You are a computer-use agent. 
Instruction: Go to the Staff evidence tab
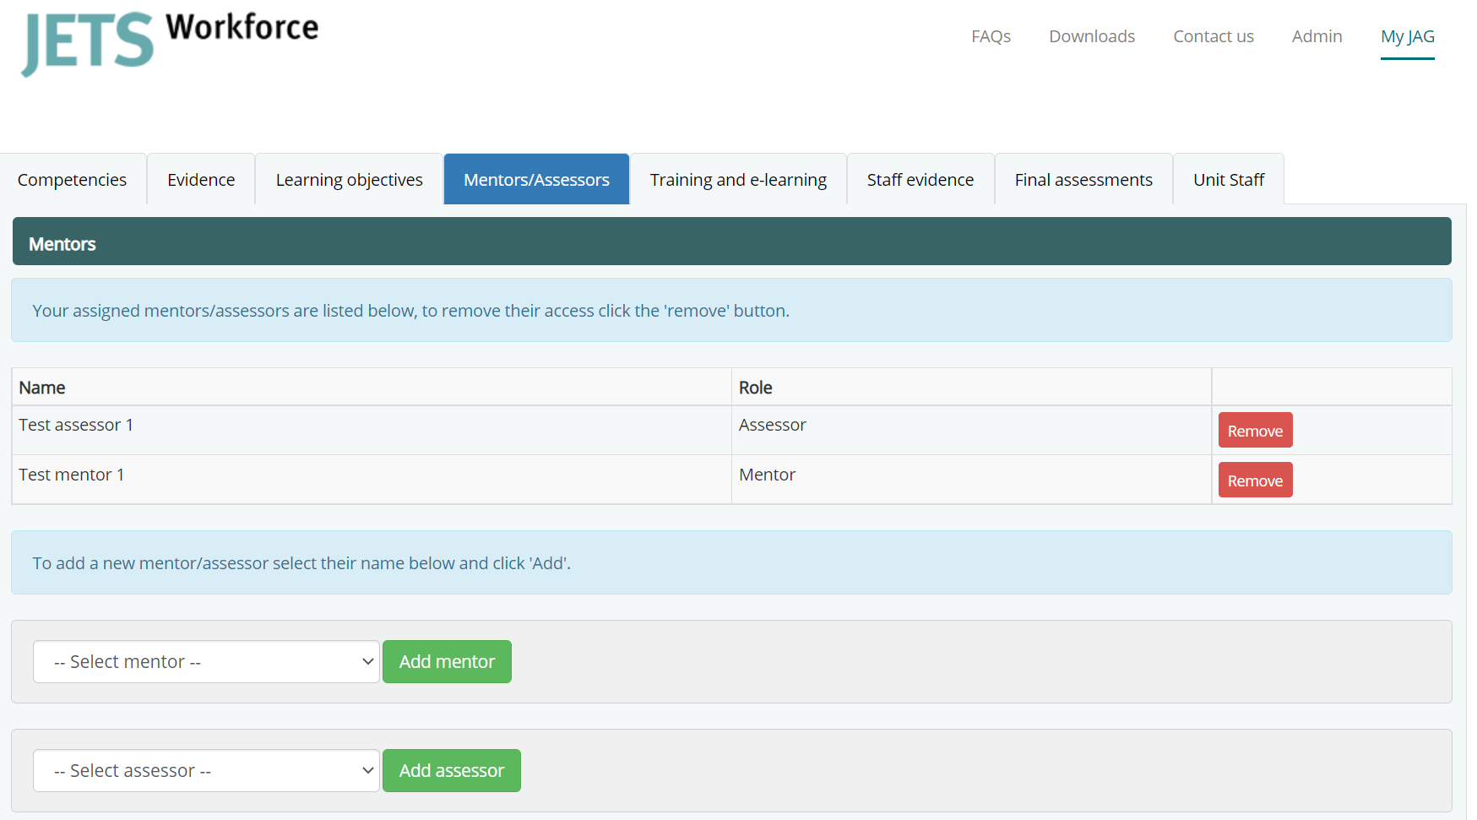[x=920, y=180]
